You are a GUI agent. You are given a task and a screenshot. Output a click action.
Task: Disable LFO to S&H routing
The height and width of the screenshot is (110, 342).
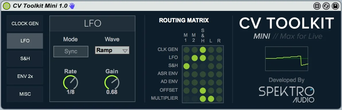pos(203,58)
